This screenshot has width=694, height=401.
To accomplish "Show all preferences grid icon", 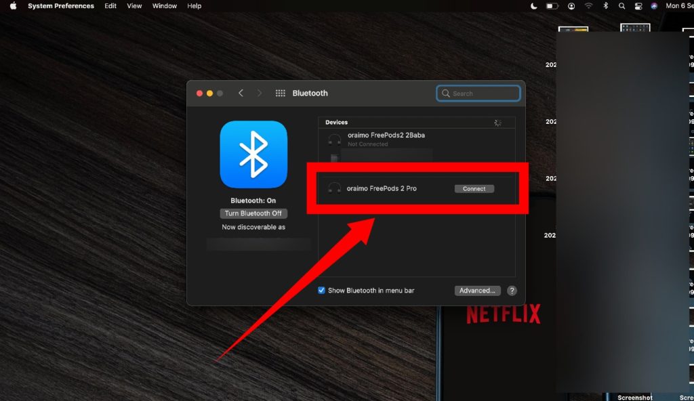I will [280, 93].
